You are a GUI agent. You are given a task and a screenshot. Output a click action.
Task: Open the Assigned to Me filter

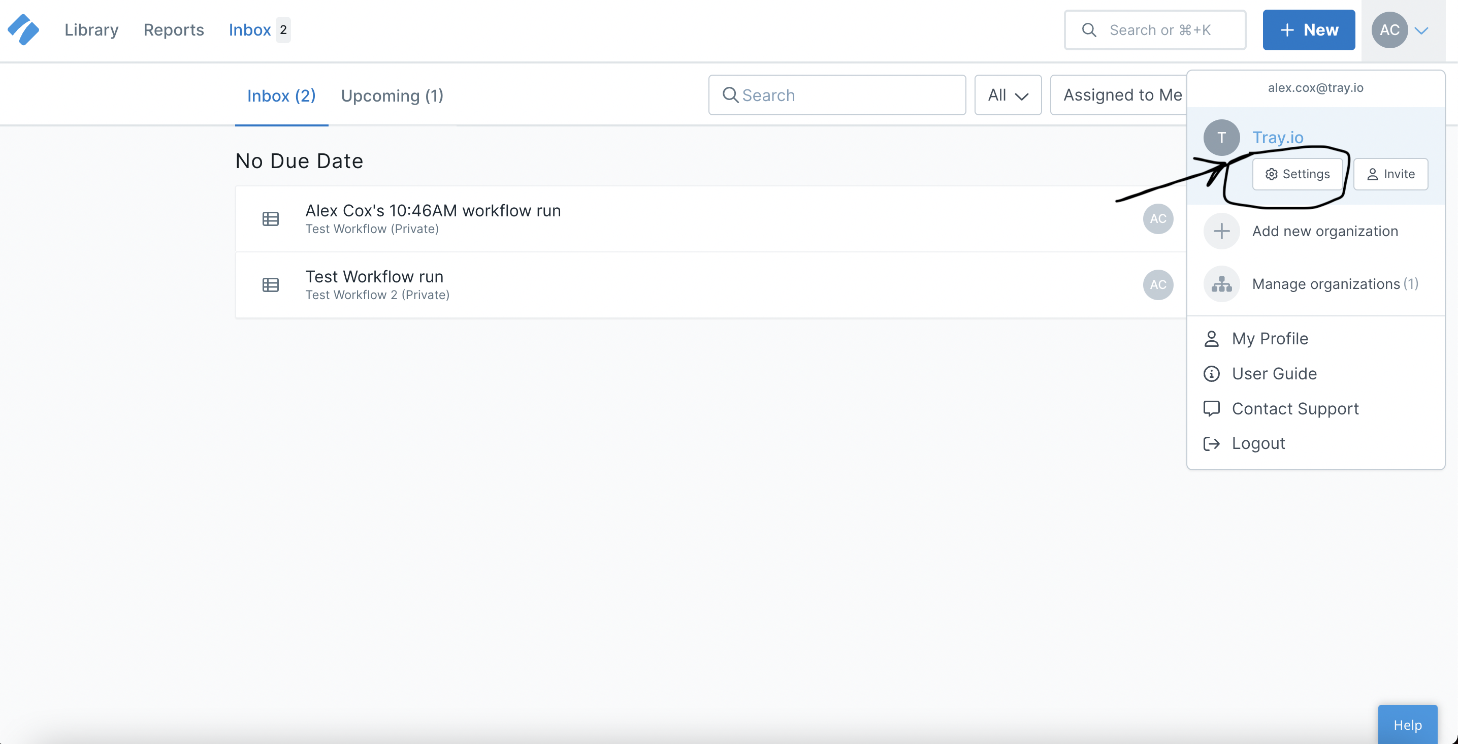(1122, 94)
